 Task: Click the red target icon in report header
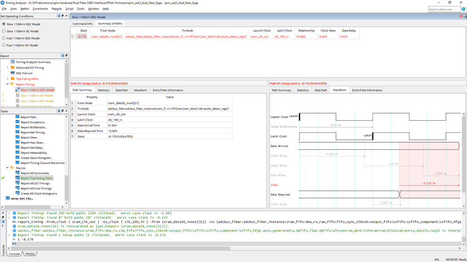click(x=461, y=16)
